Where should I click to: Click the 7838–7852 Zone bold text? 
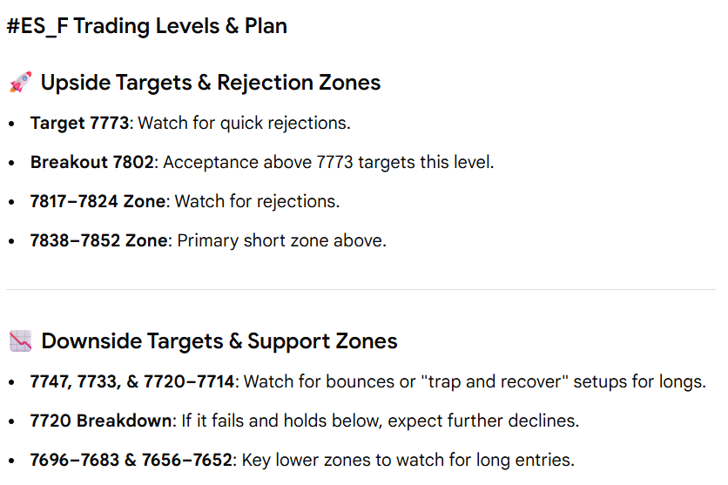tap(99, 241)
